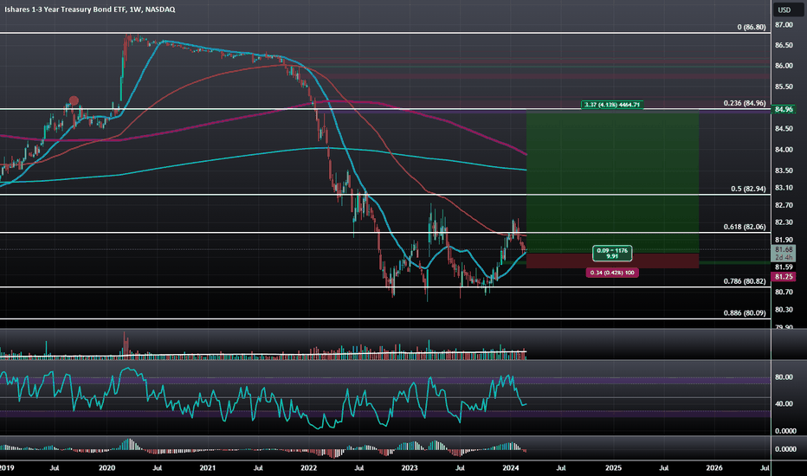807x476 pixels.
Task: Click the 85.50 price axis value
Action: click(x=784, y=87)
